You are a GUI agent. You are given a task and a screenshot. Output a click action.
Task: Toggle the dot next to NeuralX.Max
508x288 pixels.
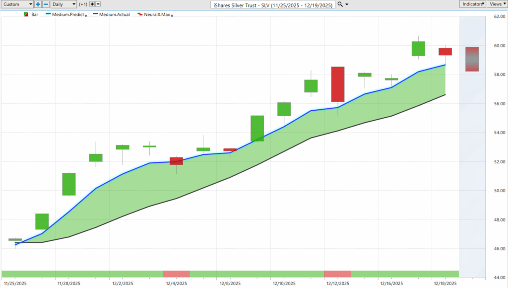point(172,15)
